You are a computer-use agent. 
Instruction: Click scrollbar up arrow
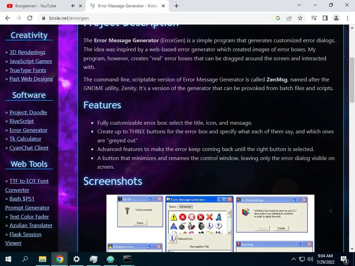tap(352, 28)
